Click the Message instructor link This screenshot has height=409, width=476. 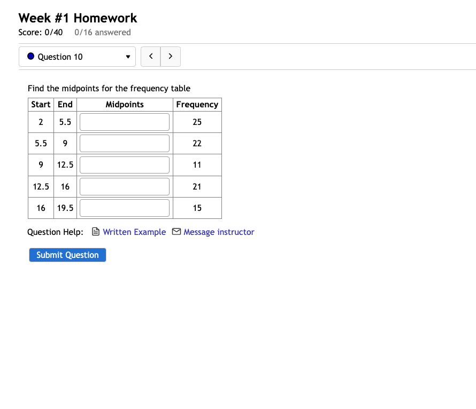point(219,232)
